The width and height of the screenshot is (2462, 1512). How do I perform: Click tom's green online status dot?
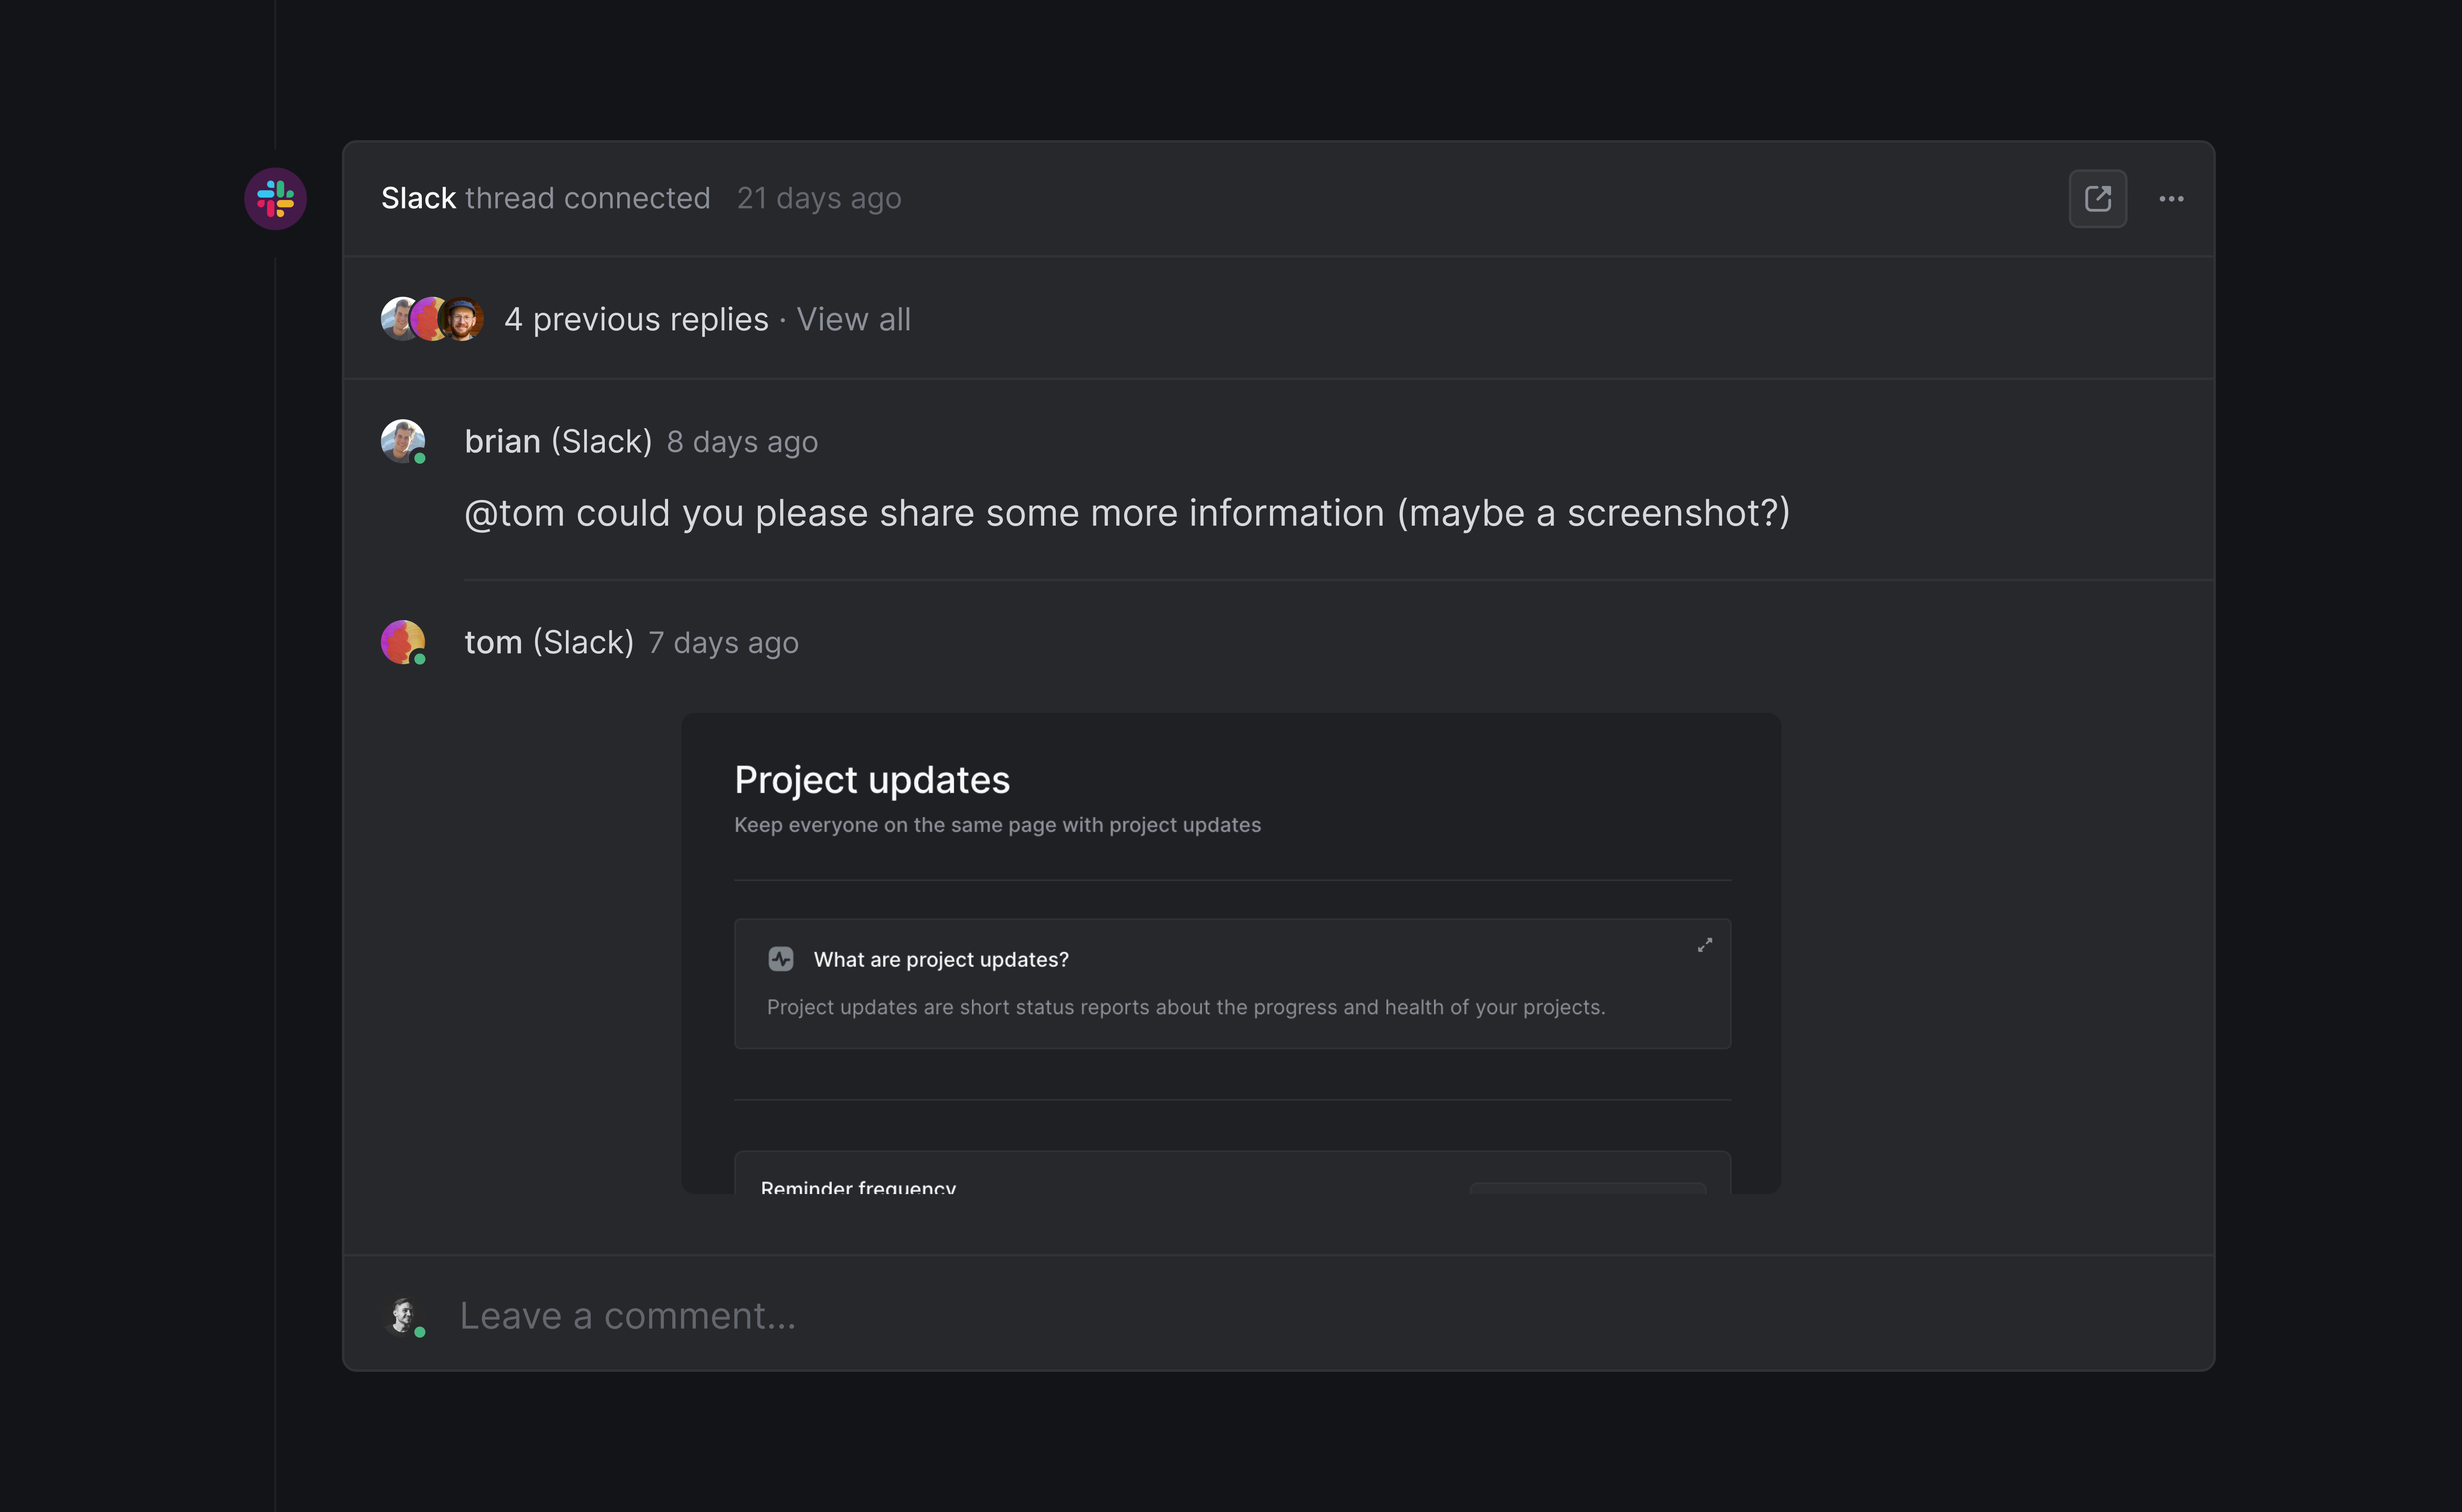tap(421, 660)
